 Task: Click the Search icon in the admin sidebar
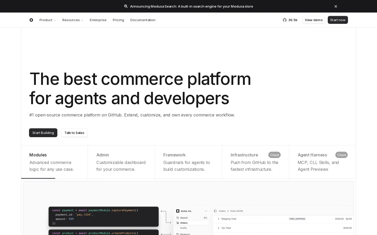coord(178,218)
